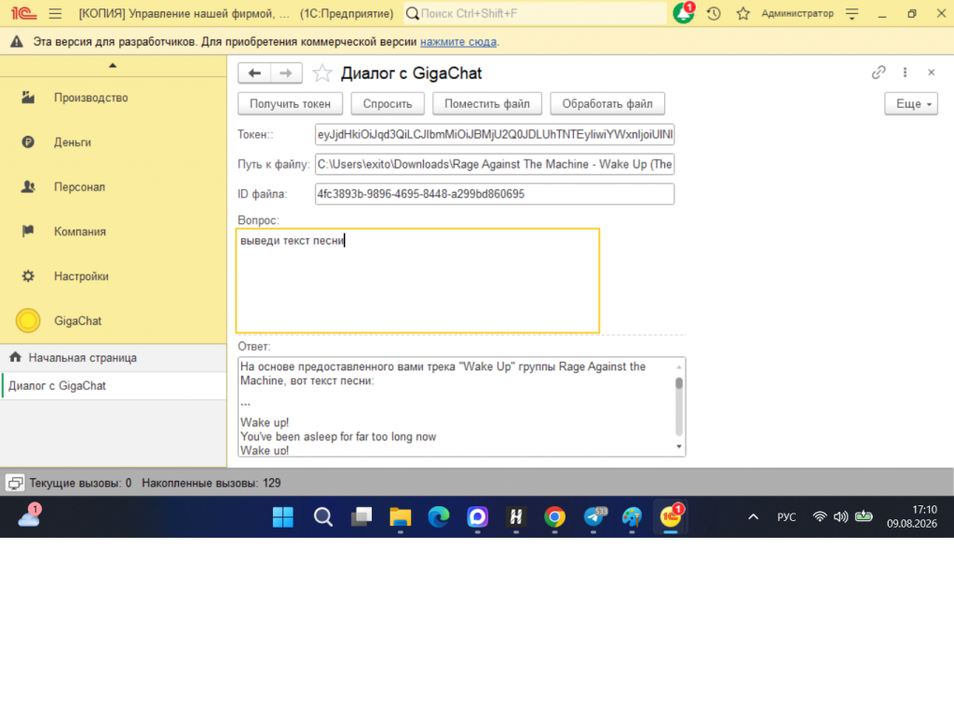
Task: Open volume speaker tray icon
Action: (x=841, y=517)
